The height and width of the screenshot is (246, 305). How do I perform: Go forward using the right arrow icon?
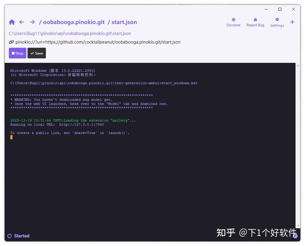pyautogui.click(x=32, y=22)
